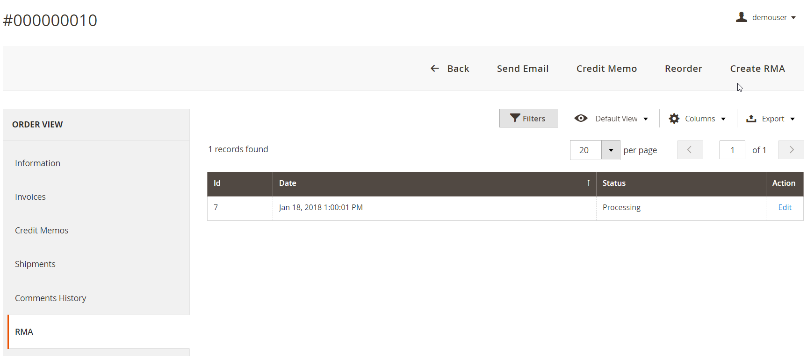
Task: Click the funnel icon in Filters
Action: pyautogui.click(x=515, y=118)
